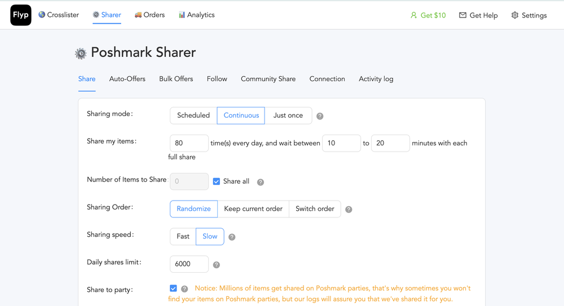The image size is (564, 306).
Task: Click the Daily shares limit field showing 6000
Action: [x=189, y=264]
